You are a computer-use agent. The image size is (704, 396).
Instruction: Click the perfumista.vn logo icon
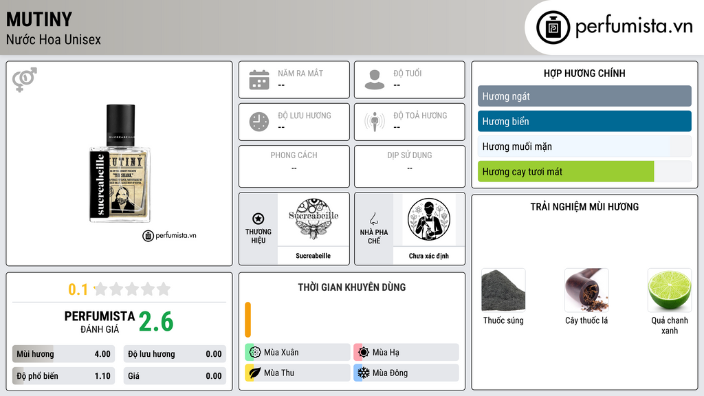[x=553, y=27]
